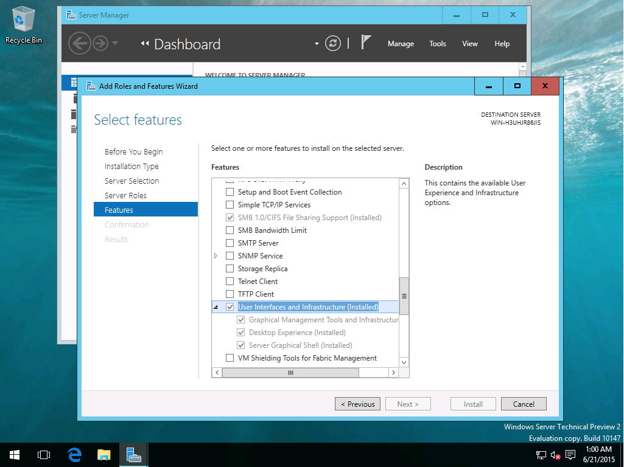624x467 pixels.
Task: Check the SMTP Server feature
Action: coord(230,243)
